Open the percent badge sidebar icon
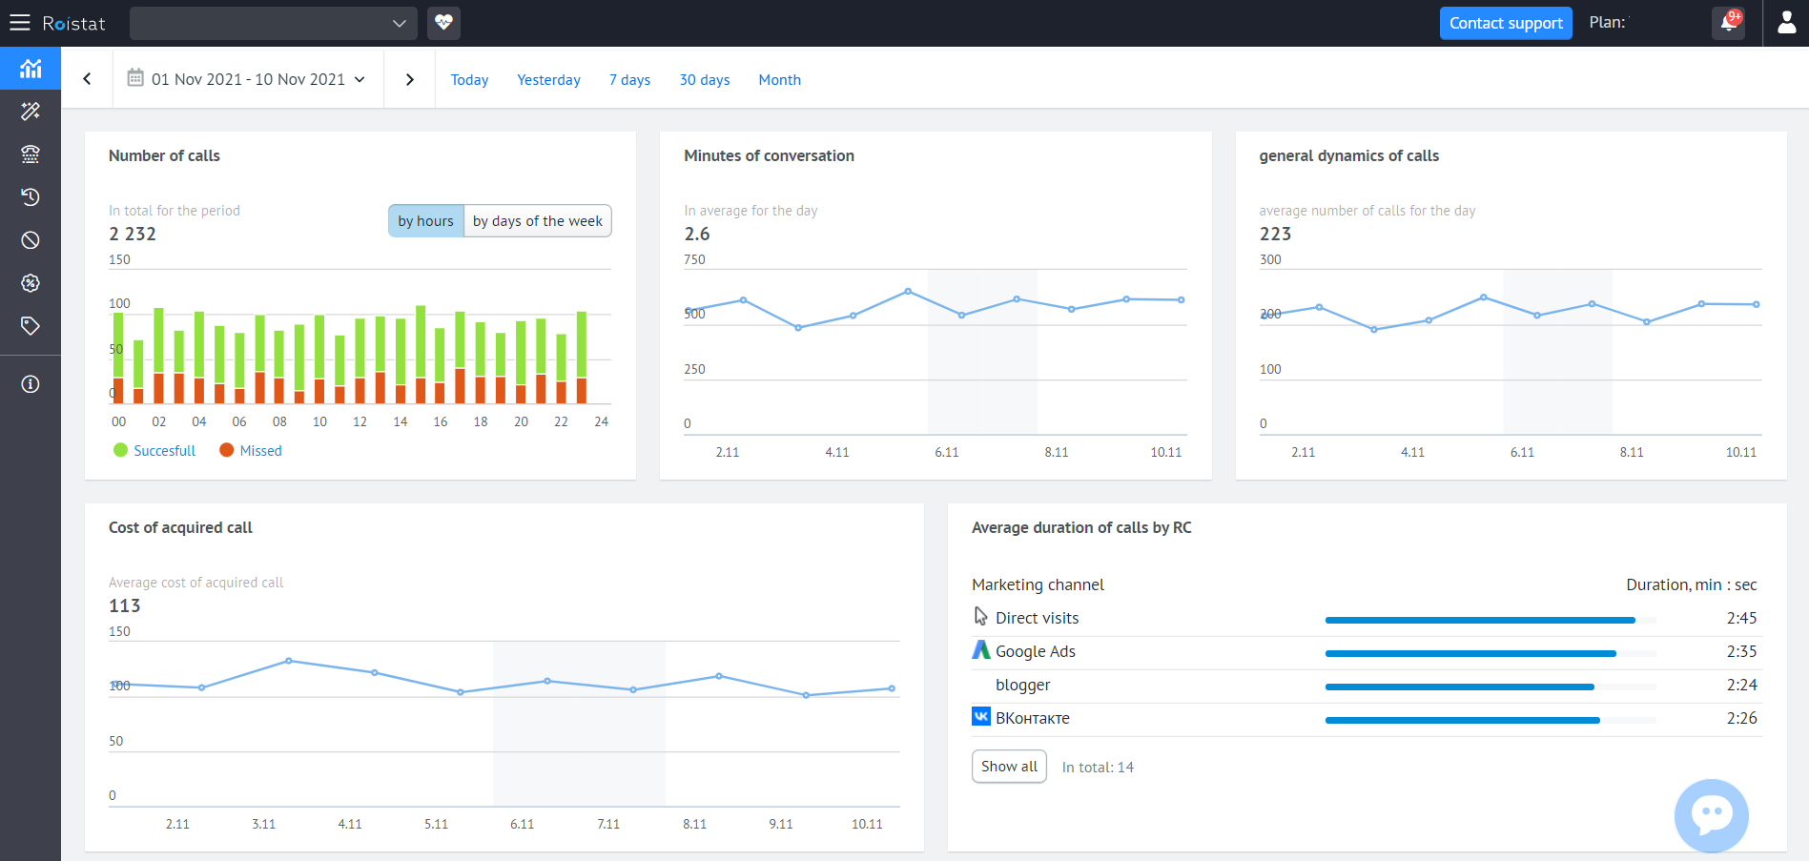This screenshot has height=861, width=1809. tap(31, 283)
